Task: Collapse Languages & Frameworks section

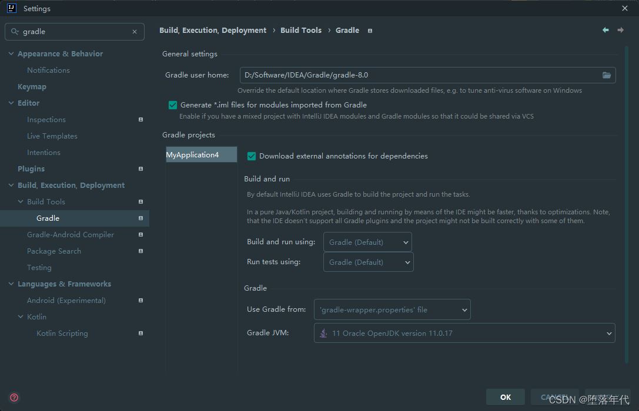Action: coord(11,284)
